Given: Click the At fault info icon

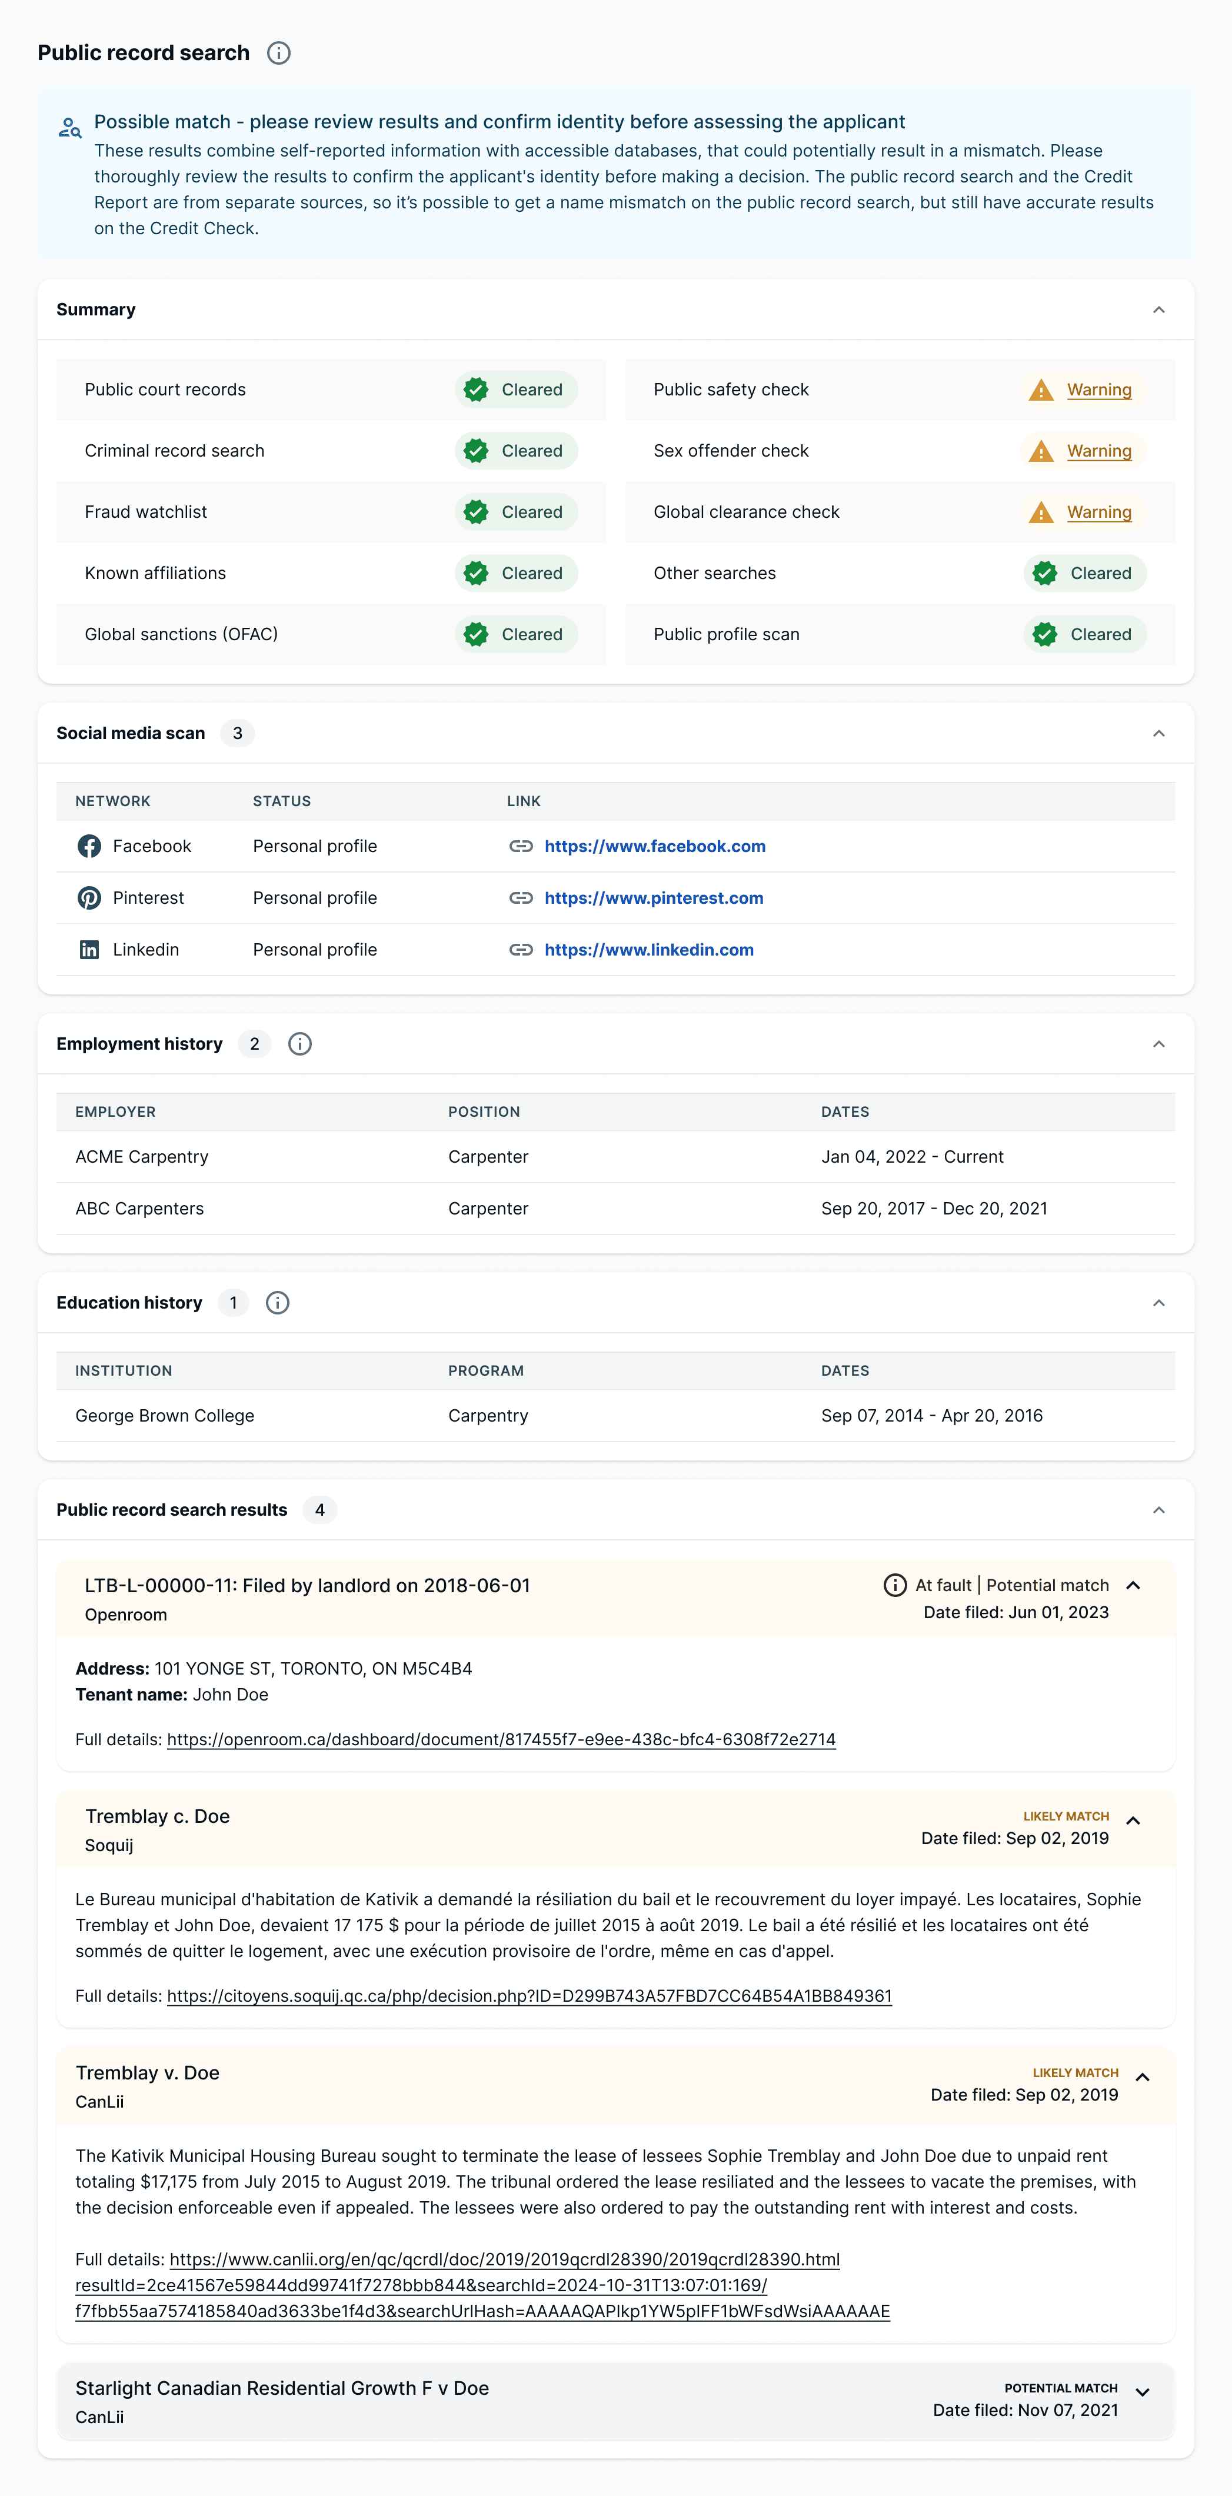Looking at the screenshot, I should (895, 1585).
